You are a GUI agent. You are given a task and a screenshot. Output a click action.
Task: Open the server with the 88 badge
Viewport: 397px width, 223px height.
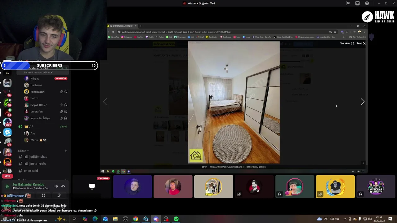tap(7, 102)
